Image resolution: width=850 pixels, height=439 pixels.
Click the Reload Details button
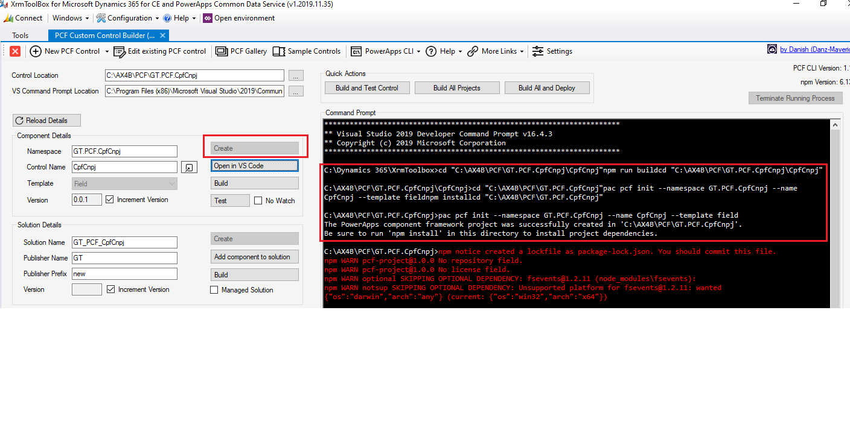[46, 121]
